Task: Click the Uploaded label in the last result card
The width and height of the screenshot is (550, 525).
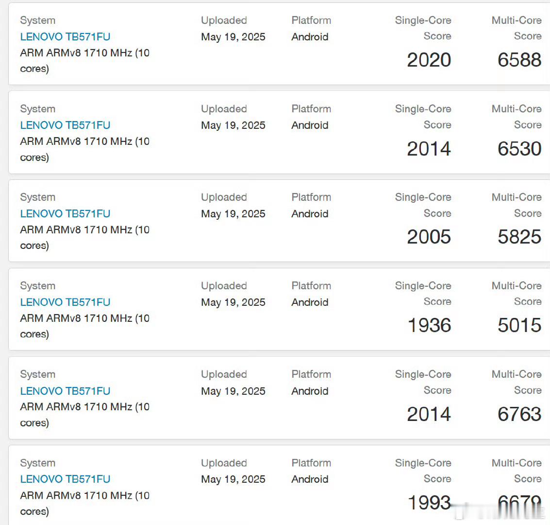Action: click(x=224, y=463)
